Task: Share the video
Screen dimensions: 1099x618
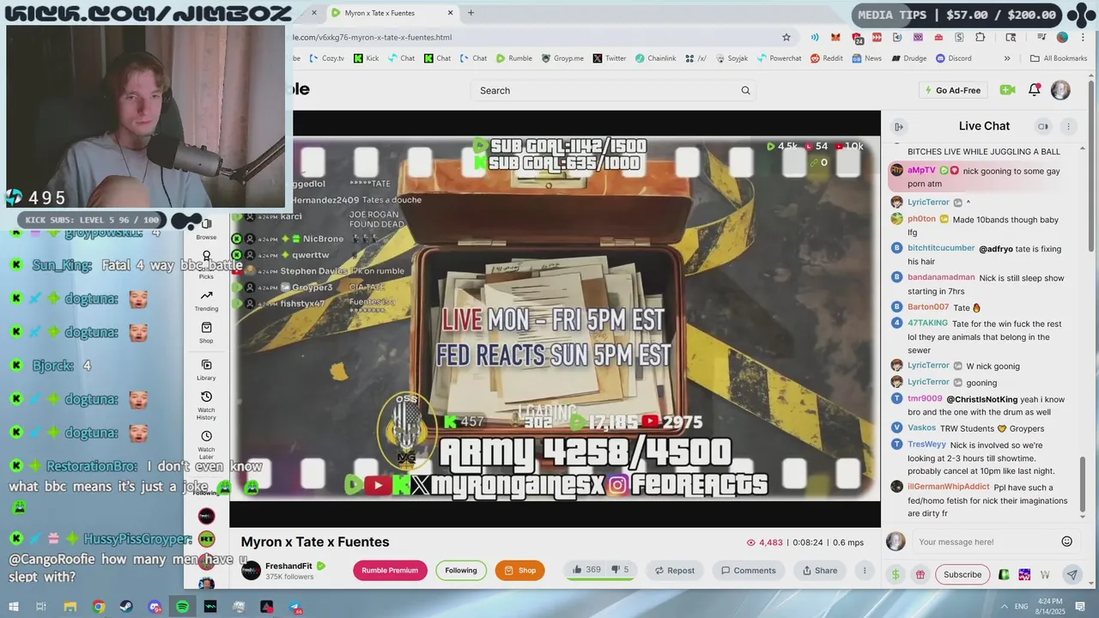Action: 819,570
